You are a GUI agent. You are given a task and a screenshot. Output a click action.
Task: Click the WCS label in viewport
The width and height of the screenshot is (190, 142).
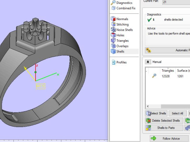[41, 86]
